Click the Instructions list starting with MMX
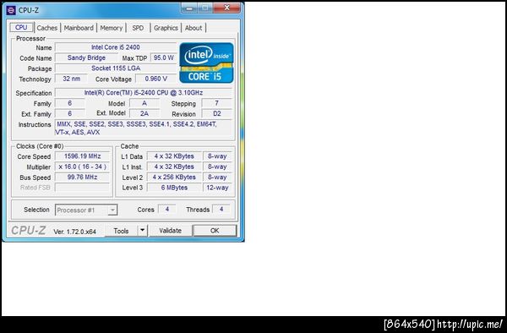 pyautogui.click(x=144, y=128)
